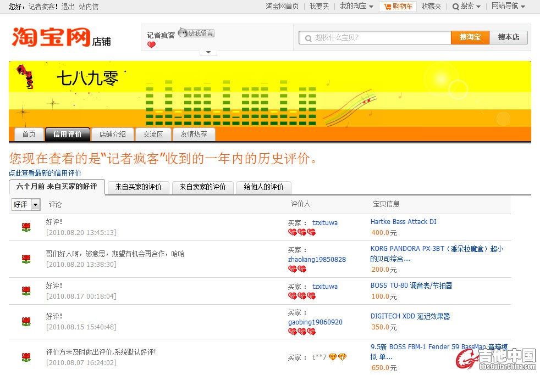Screen dimensions: 540x375
Task: Click timestamp 2010.08.20 13:45:13
Action: 81,233
